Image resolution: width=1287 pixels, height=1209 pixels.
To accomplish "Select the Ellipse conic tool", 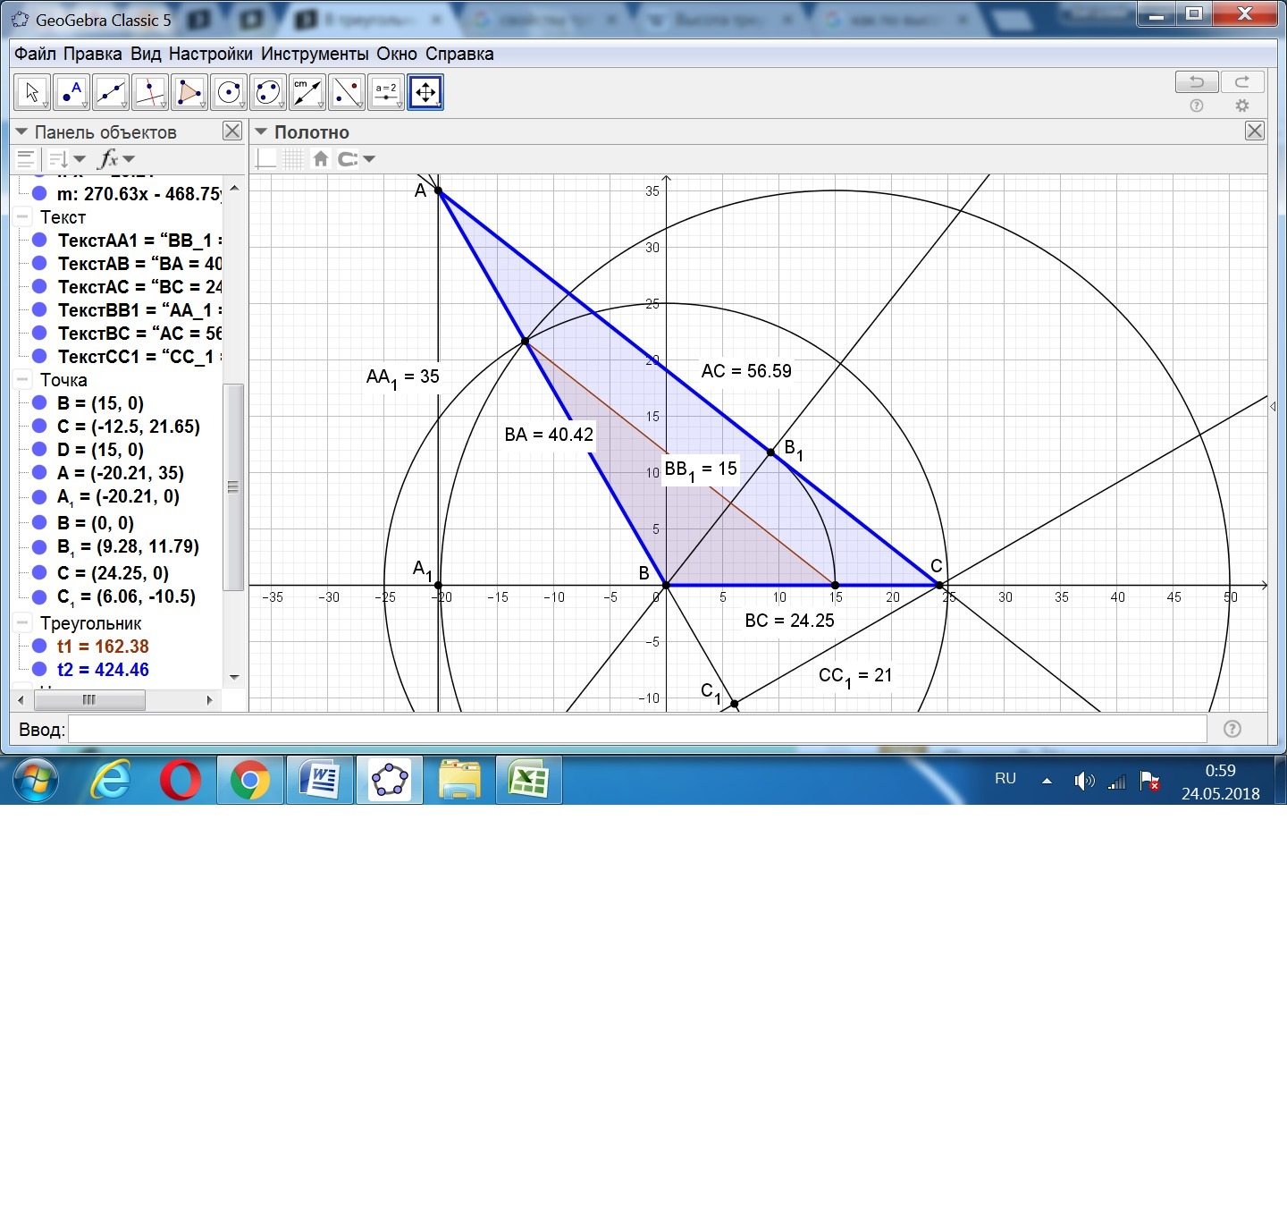I will [x=268, y=92].
